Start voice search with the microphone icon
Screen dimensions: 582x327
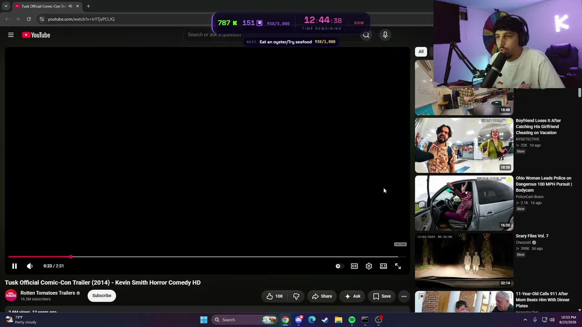(385, 35)
